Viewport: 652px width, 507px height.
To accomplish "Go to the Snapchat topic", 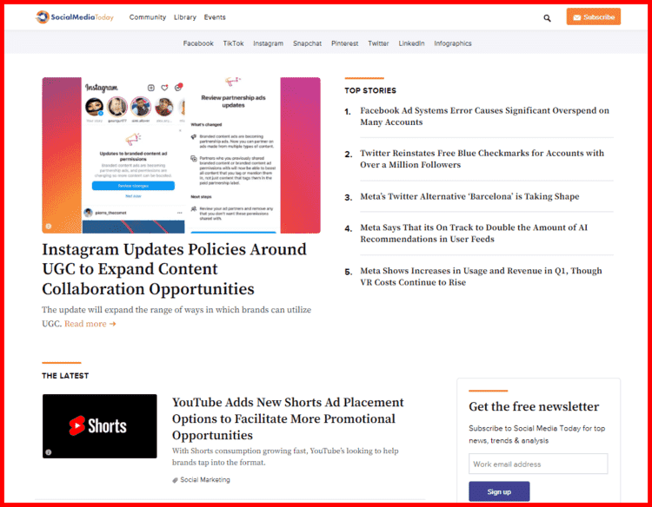I will (x=307, y=43).
